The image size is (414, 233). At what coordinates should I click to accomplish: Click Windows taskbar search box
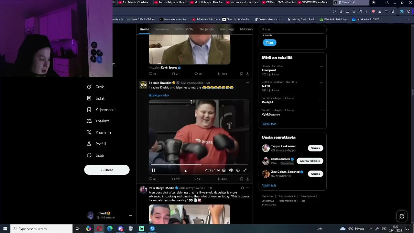[x=41, y=229]
